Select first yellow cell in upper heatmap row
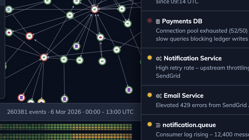 coord(74,127)
